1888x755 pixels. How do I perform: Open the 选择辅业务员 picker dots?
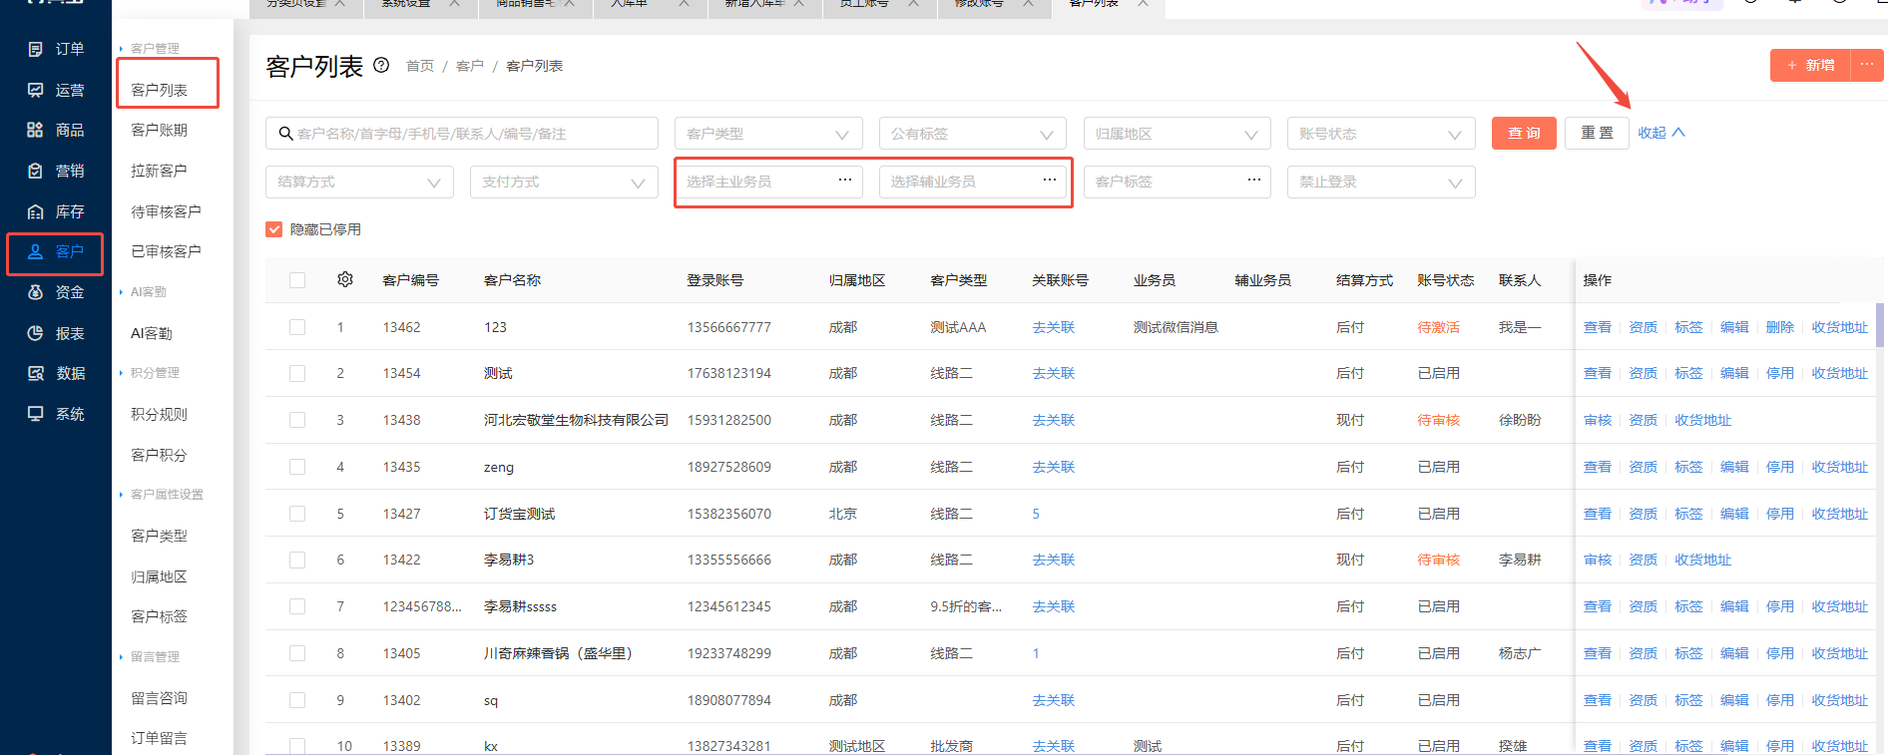tap(1050, 181)
